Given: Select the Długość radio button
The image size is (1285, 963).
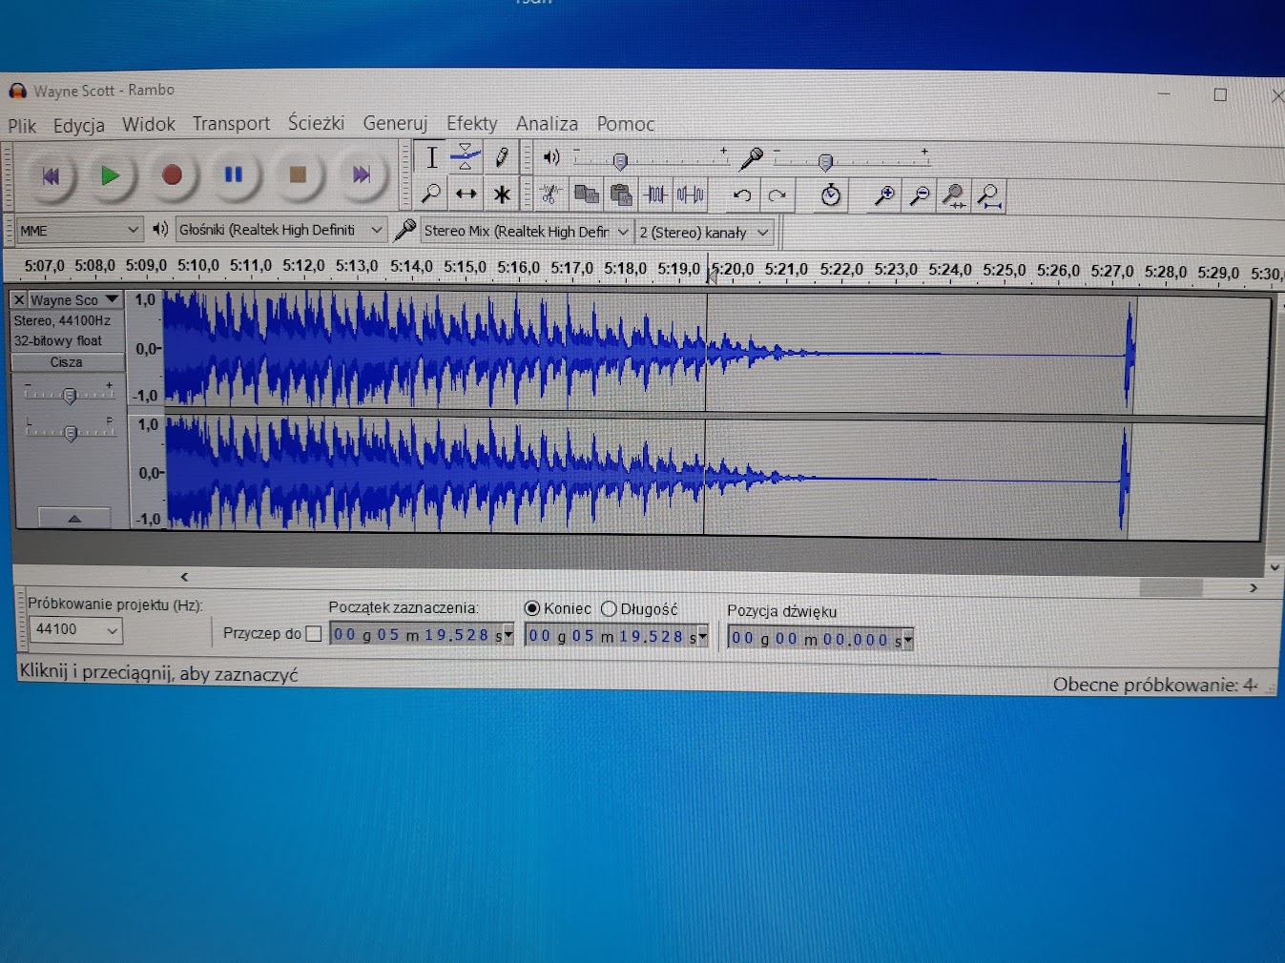Looking at the screenshot, I should coord(609,609).
